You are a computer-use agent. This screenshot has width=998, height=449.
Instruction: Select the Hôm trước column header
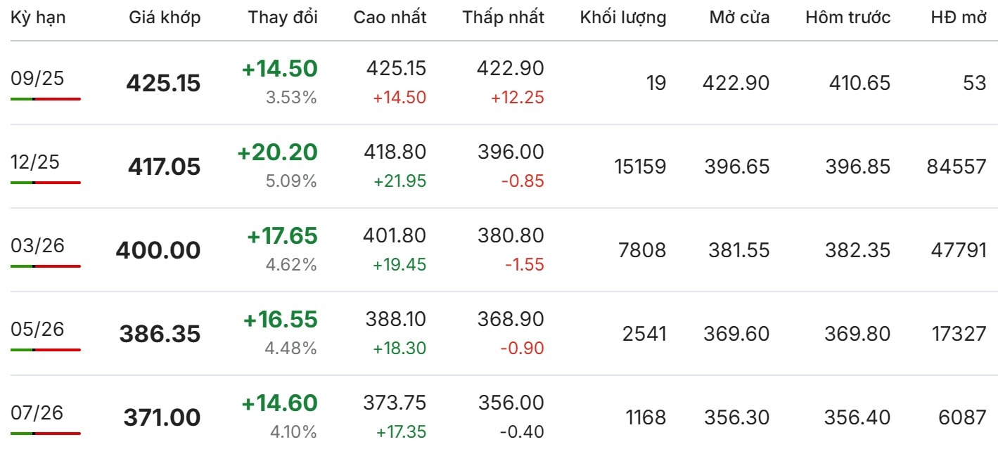[x=847, y=18]
